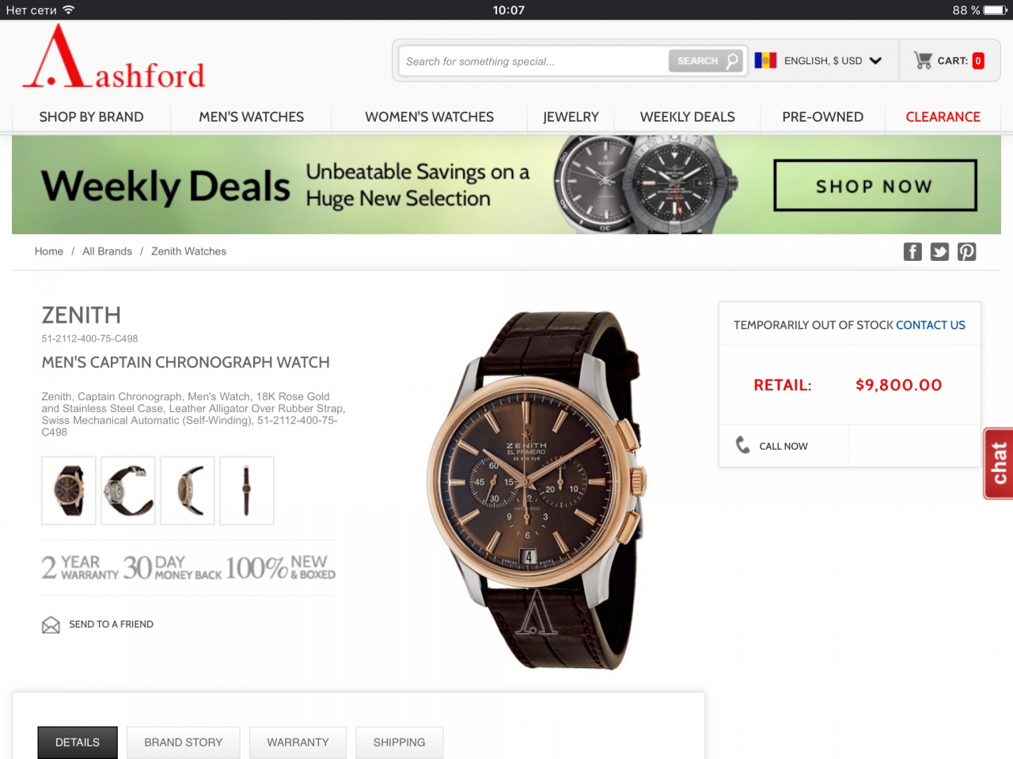Open the Facebook share icon

(912, 251)
